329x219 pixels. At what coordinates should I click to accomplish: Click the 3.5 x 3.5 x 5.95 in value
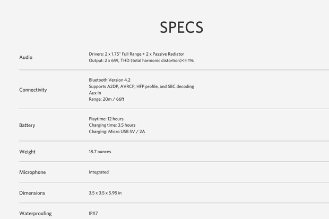(105, 193)
